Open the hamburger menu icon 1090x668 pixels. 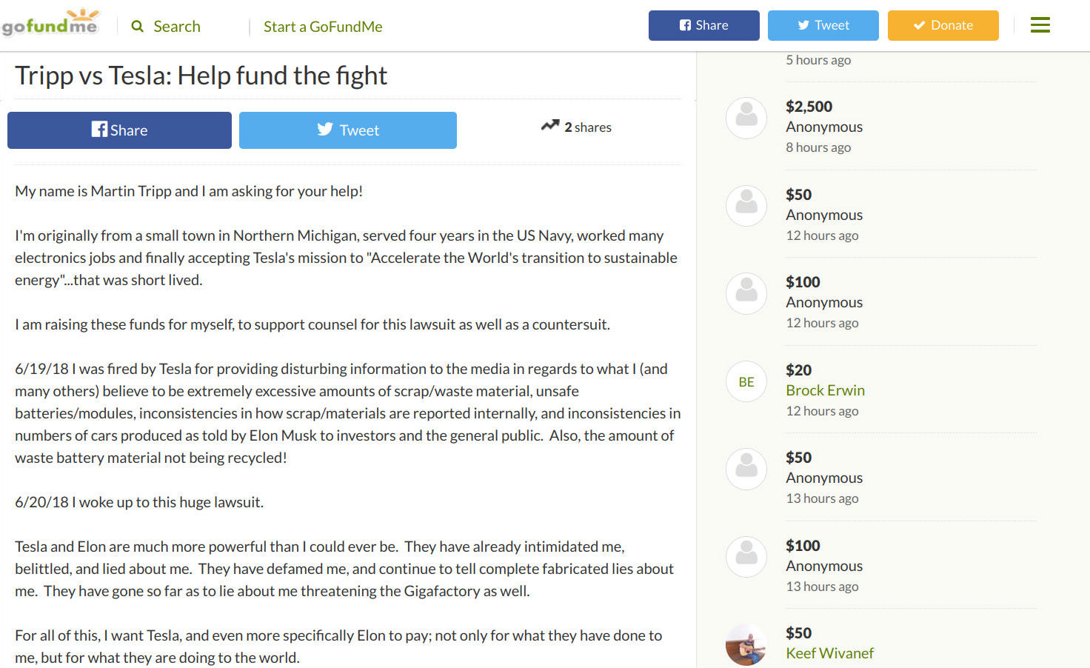pos(1040,25)
